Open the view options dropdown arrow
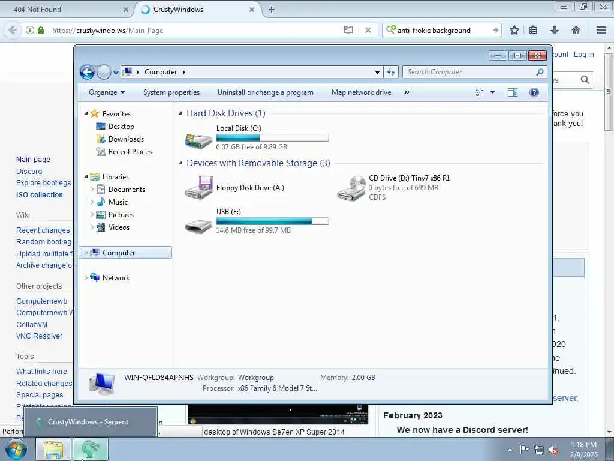The height and width of the screenshot is (461, 614). 493,92
